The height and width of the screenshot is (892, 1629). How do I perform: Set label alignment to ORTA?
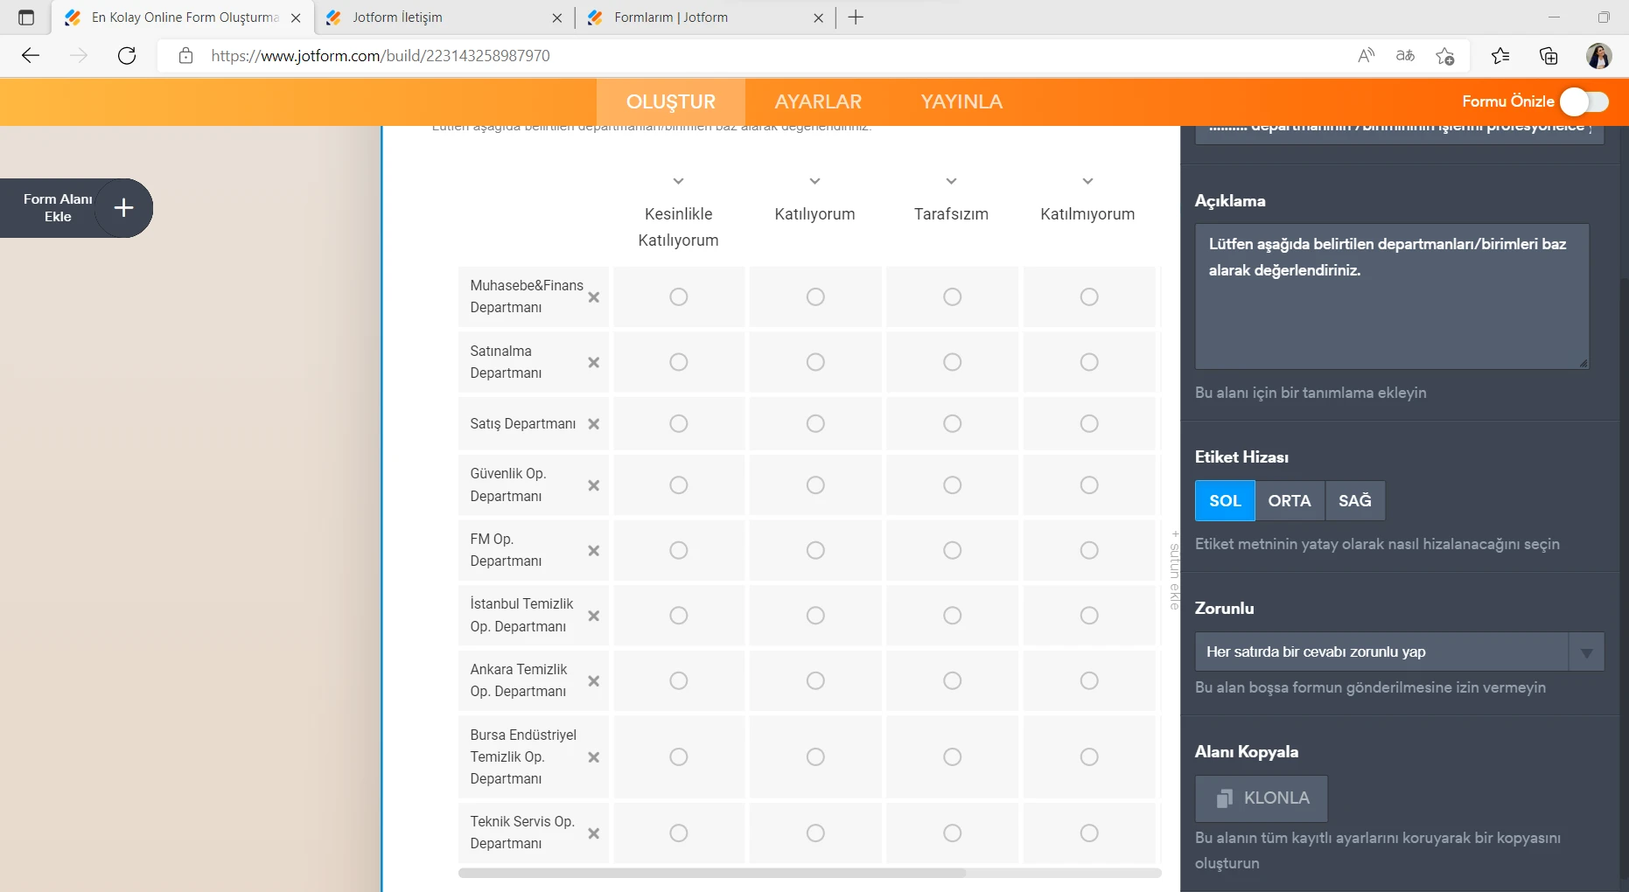1290,500
